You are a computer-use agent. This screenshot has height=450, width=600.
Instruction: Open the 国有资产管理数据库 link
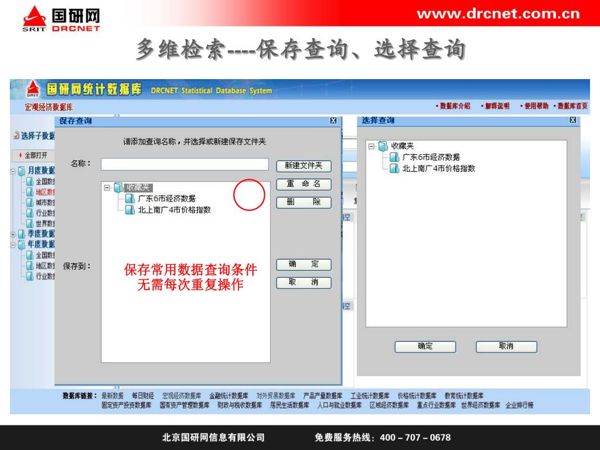tap(185, 405)
